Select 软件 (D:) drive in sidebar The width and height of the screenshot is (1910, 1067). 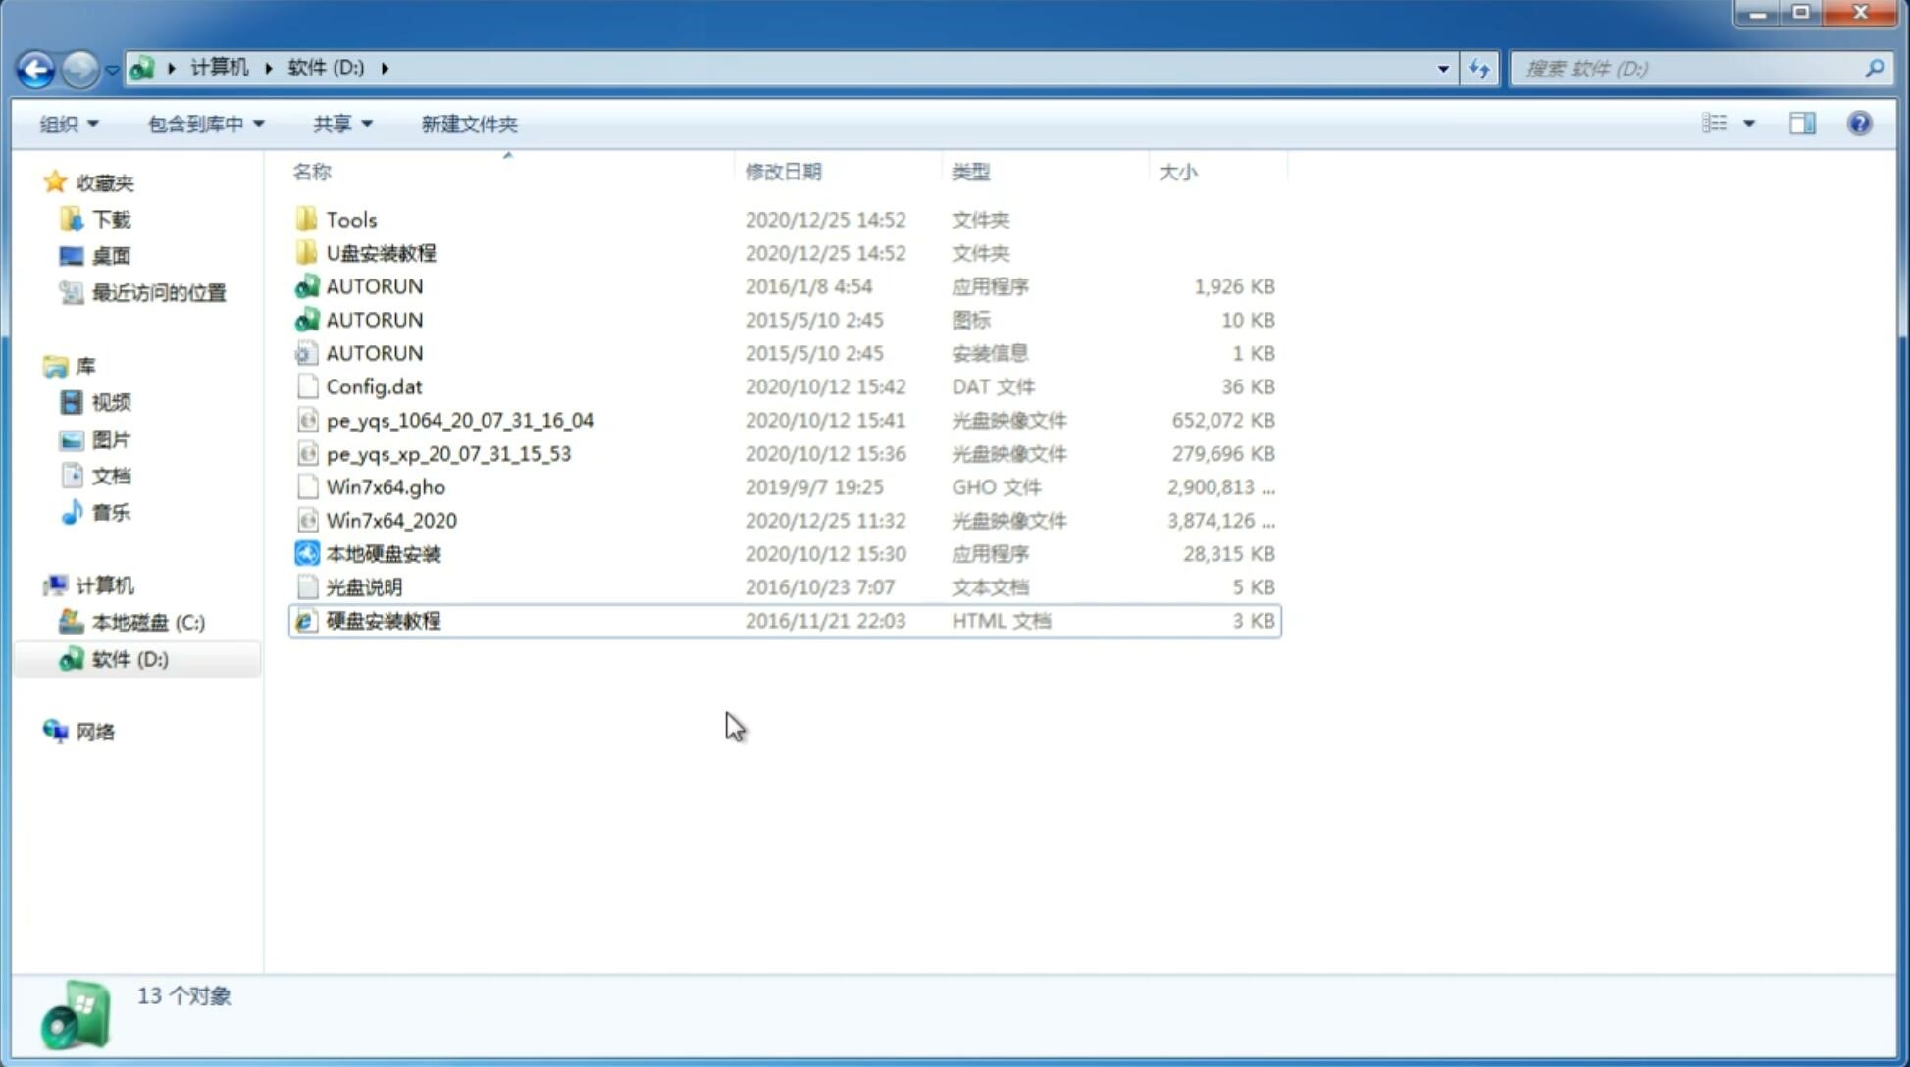click(x=129, y=658)
